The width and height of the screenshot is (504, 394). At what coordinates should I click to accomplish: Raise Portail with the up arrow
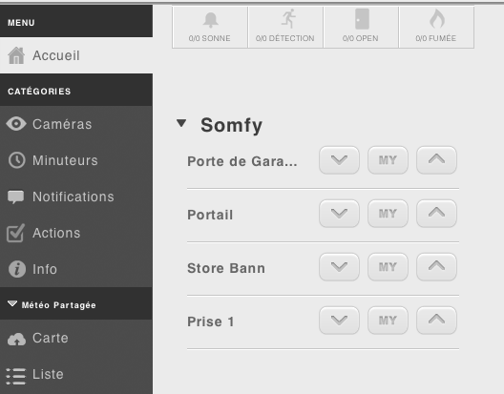click(436, 214)
